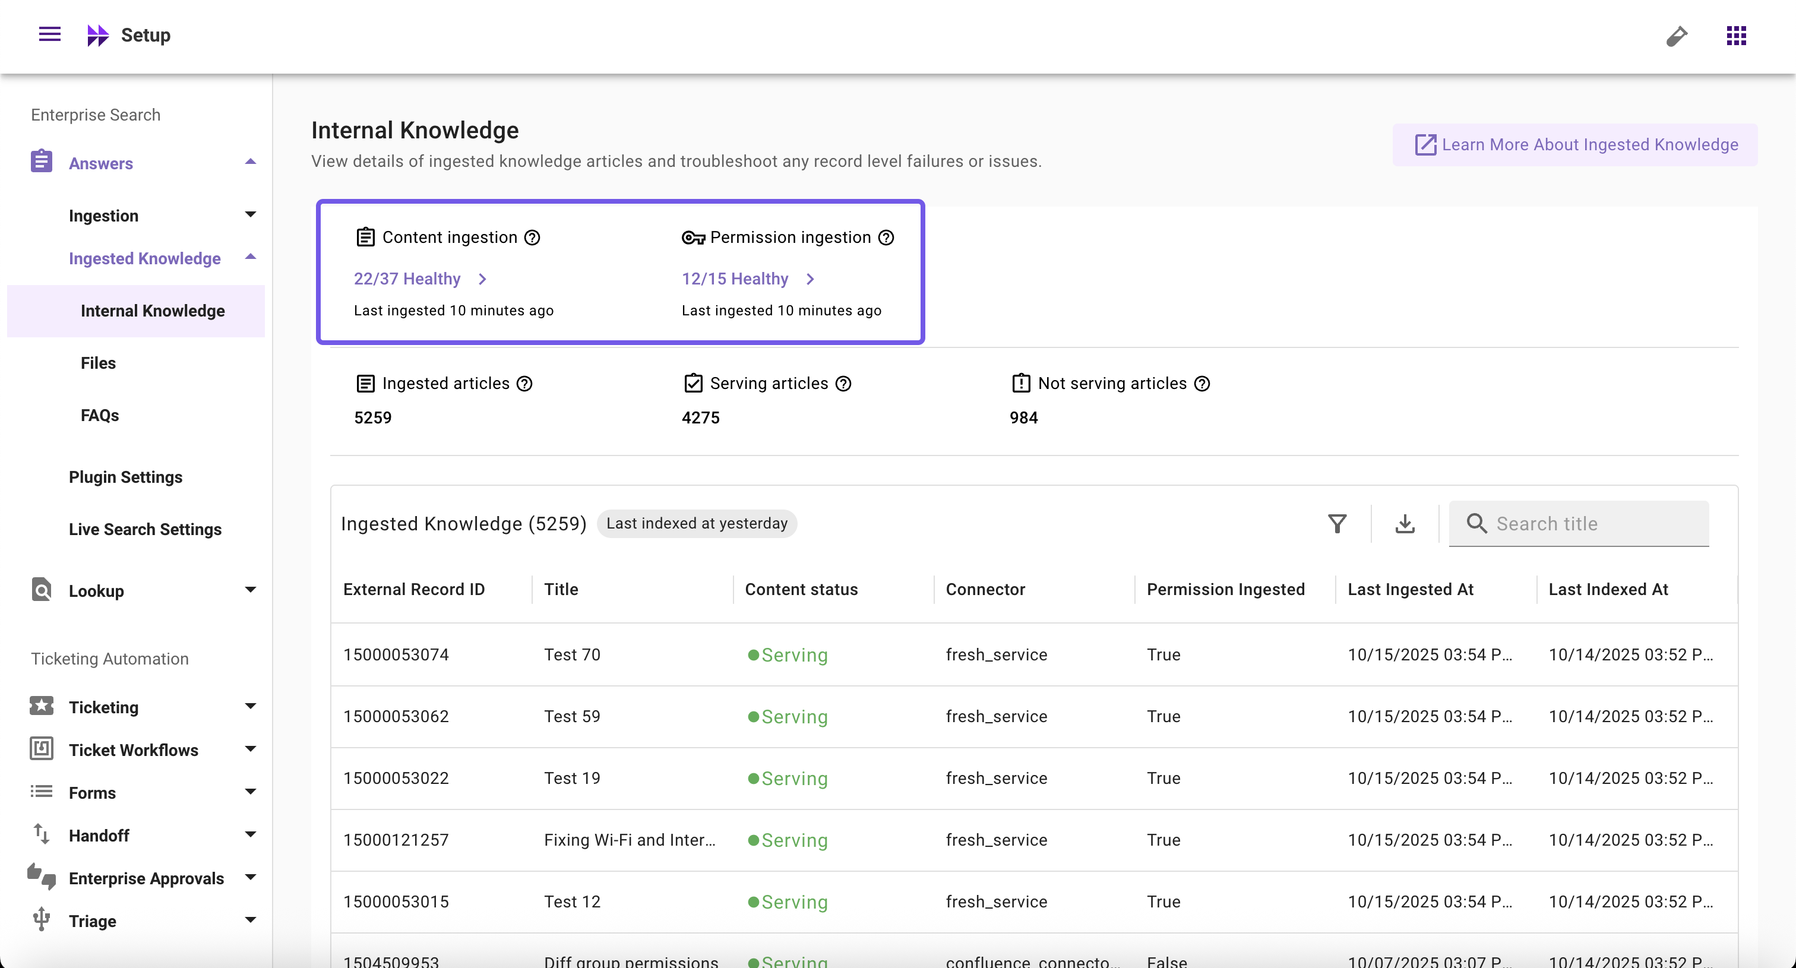Click help icon by Not serving articles
This screenshot has height=968, width=1796.
pyautogui.click(x=1201, y=383)
